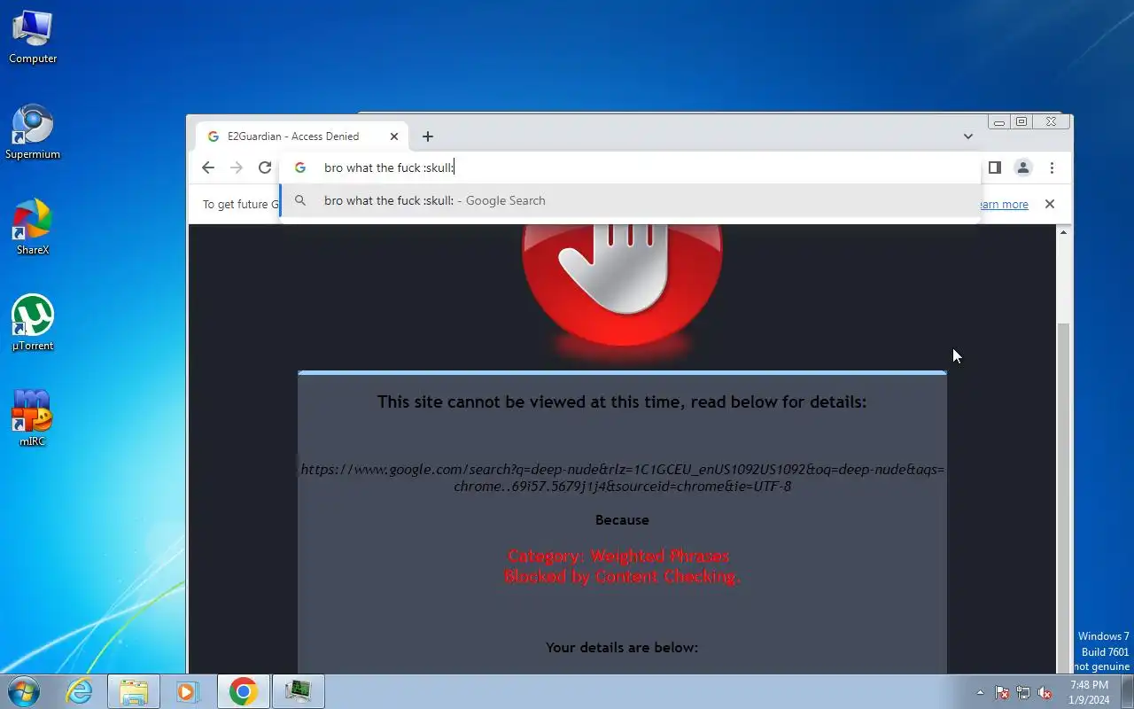The image size is (1134, 709).
Task: Click the Show desktop button
Action: (1127, 691)
